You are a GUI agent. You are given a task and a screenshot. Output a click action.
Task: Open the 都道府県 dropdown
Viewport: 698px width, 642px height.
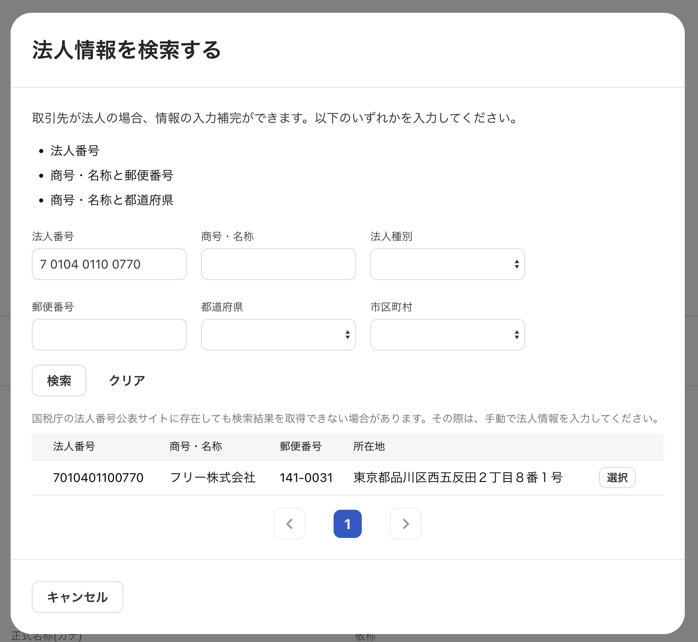click(x=278, y=335)
